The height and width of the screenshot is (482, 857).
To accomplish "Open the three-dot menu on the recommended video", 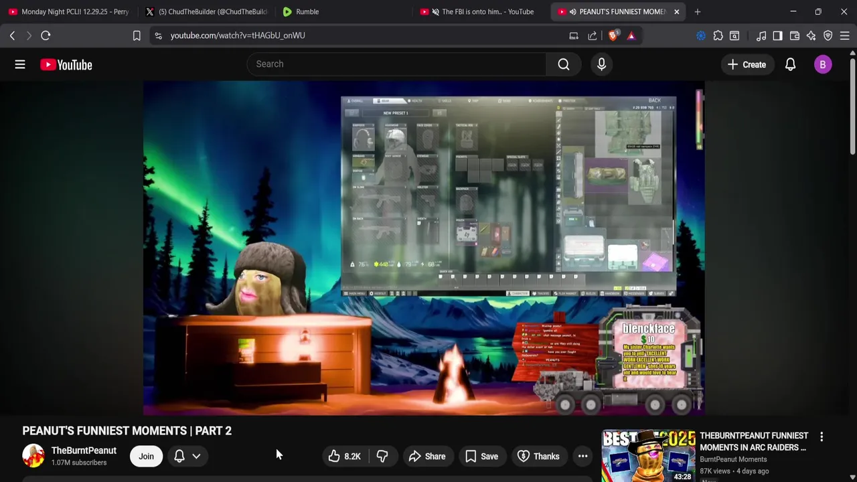I will click(x=822, y=436).
